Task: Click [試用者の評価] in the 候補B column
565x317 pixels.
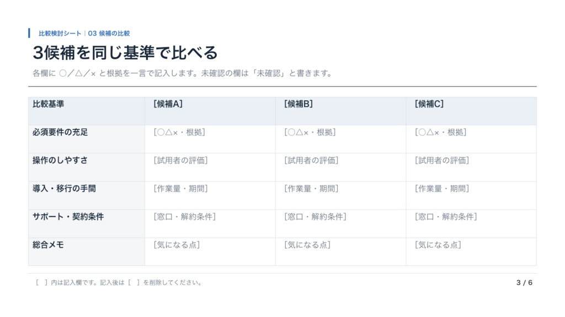Action: pos(311,160)
